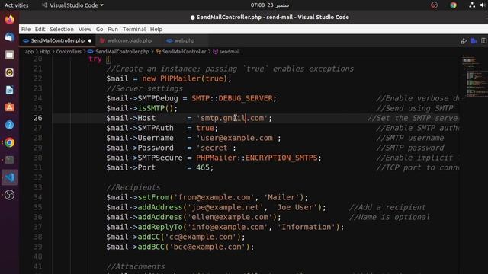Viewport: 488px width, 274px height.
Task: Open the View menu
Action: [x=85, y=29]
